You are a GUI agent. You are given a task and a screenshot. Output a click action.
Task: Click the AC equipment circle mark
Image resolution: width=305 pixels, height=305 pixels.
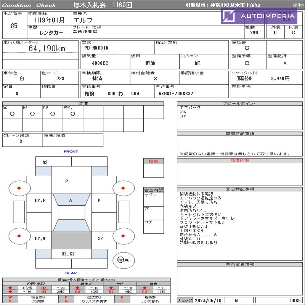pyautogui.click(x=12, y=114)
